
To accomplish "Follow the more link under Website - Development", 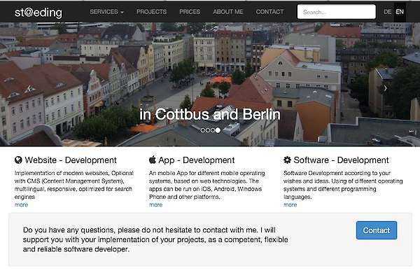I will pyautogui.click(x=21, y=204).
